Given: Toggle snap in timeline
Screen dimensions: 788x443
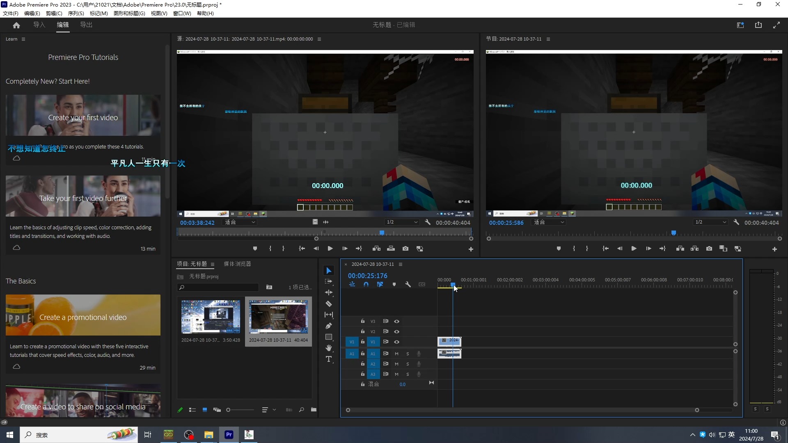Looking at the screenshot, I should pos(366,284).
